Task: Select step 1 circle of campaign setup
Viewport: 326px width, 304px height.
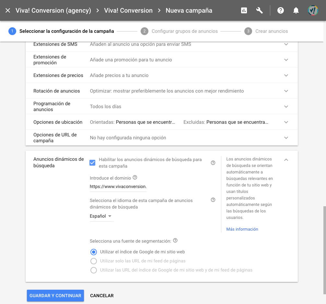Action: [x=12, y=31]
